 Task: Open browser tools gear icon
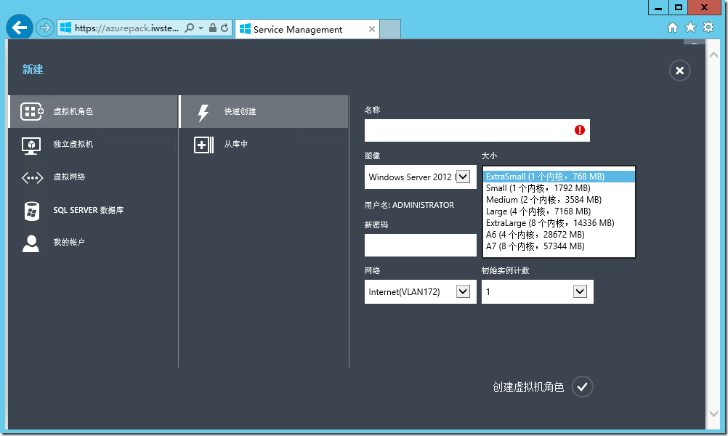point(708,27)
